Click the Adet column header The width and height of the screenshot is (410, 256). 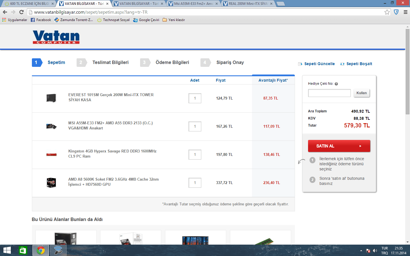[x=195, y=80]
